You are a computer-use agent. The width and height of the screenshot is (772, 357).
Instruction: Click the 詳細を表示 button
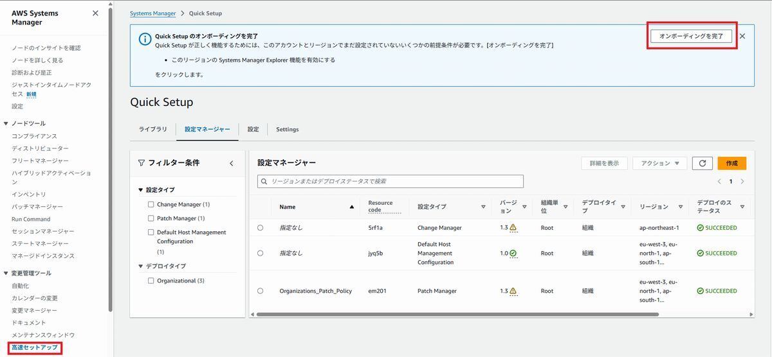tap(604, 163)
